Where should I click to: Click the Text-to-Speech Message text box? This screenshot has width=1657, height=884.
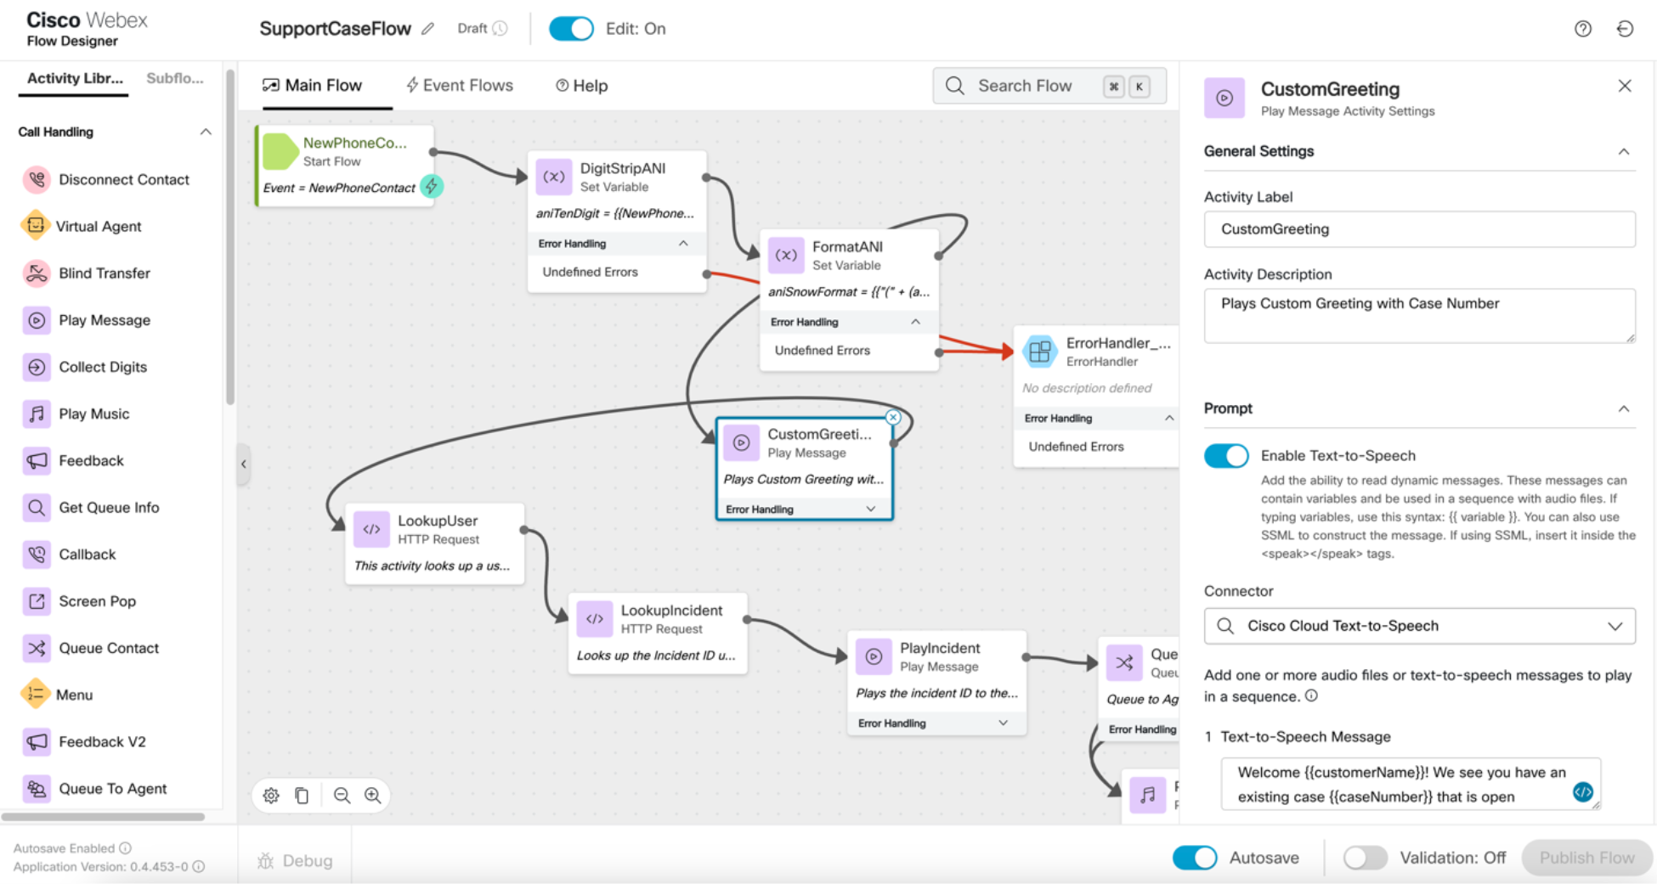point(1411,784)
